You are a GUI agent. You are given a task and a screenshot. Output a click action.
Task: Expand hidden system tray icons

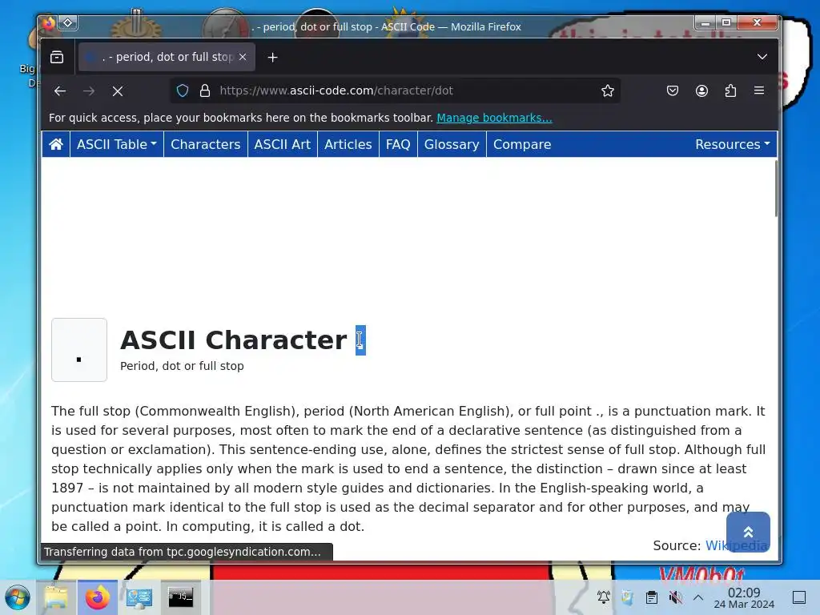pos(698,597)
